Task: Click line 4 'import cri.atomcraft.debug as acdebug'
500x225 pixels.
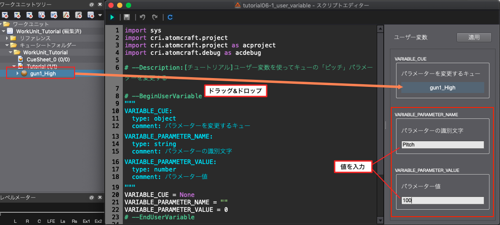Action: pyautogui.click(x=193, y=53)
